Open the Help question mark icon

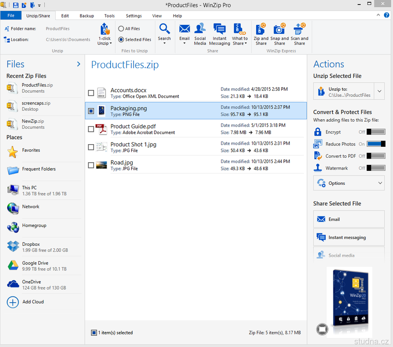tap(387, 15)
